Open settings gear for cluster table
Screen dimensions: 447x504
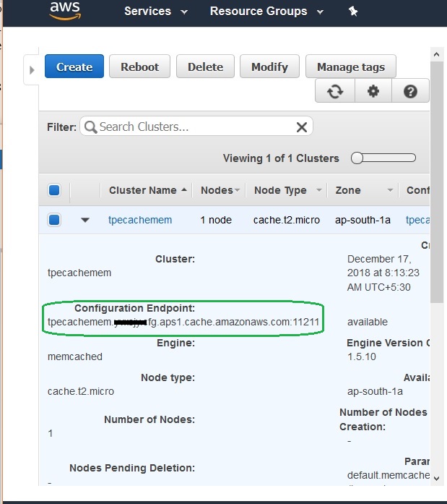pyautogui.click(x=373, y=92)
